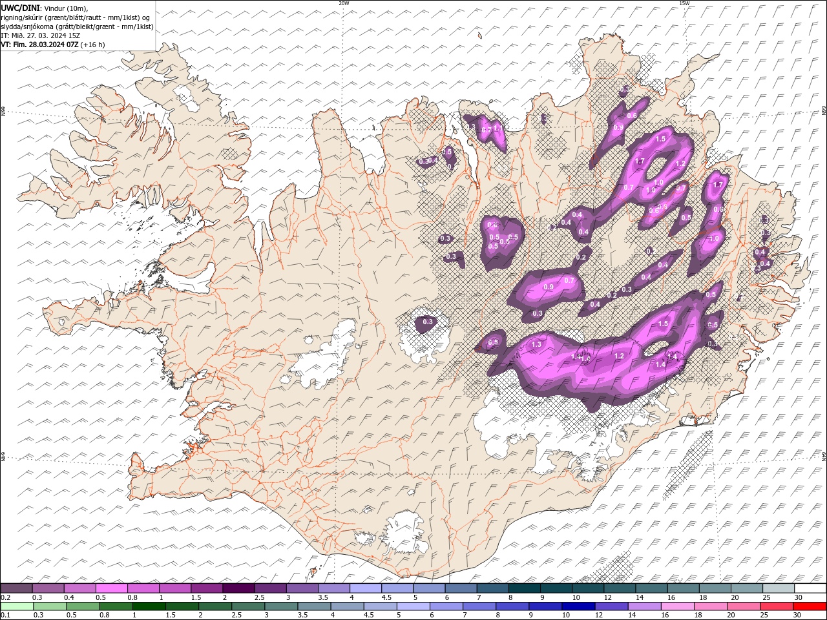Click the '(+16 h)' forecast offset text
827x620 pixels.
[x=93, y=45]
